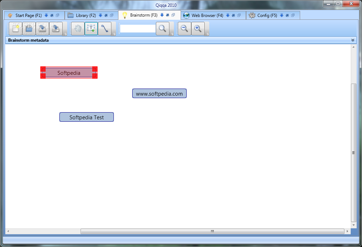Screen dimensions: 362x247
Task: Click the vertical scrollbar down arrow
Action: point(354,225)
